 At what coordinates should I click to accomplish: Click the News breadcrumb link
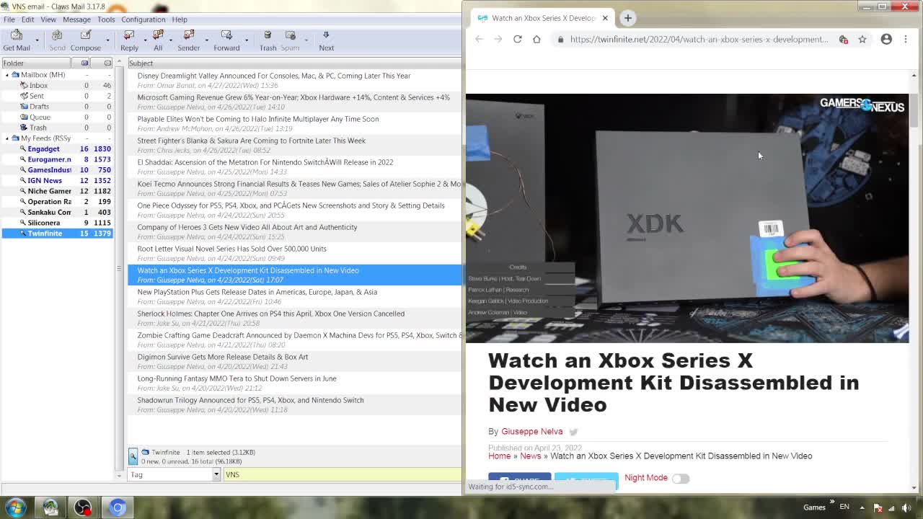(x=530, y=456)
